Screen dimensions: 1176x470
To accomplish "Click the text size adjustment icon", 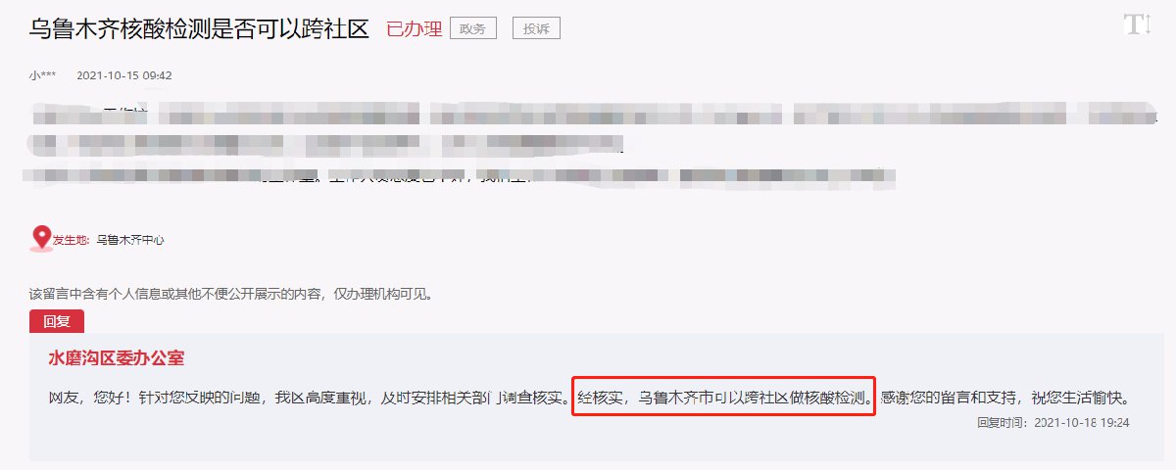I will (x=1137, y=25).
